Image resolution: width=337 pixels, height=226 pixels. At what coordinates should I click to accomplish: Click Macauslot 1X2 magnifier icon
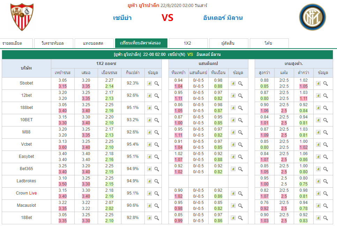point(157,206)
